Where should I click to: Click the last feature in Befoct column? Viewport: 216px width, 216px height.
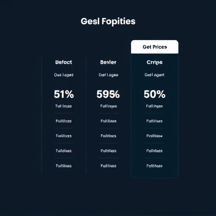64,166
